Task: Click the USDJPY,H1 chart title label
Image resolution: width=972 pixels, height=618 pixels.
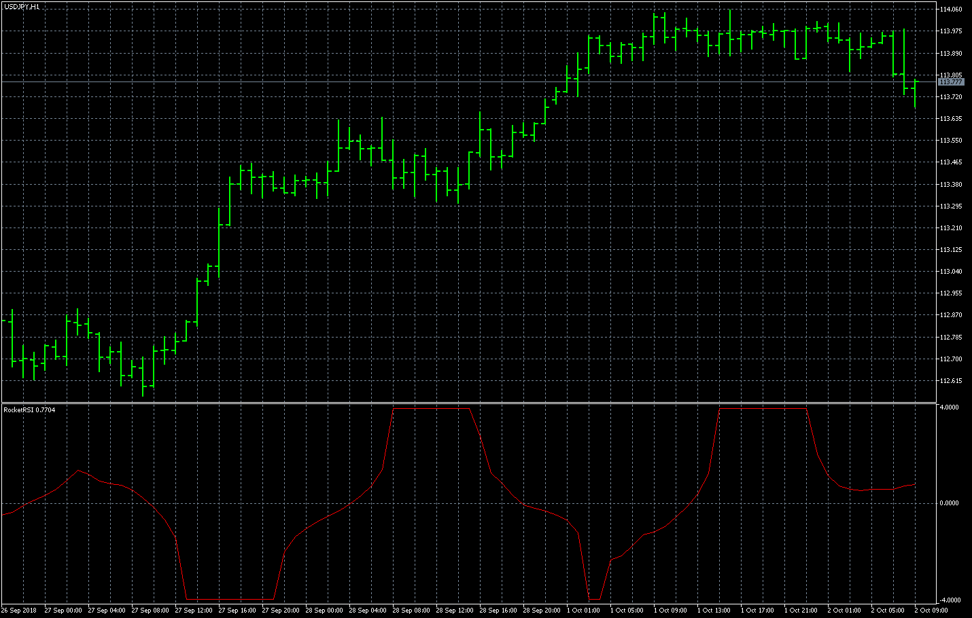Action: 22,6
